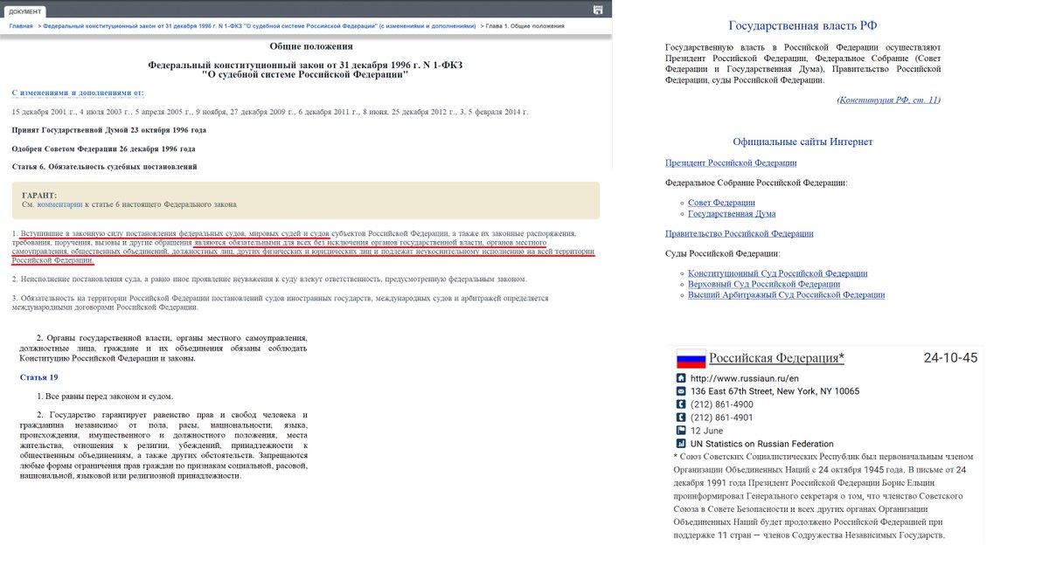Open Высший Арбитражный Суд link
Screen dimensions: 1049x566
[787, 295]
